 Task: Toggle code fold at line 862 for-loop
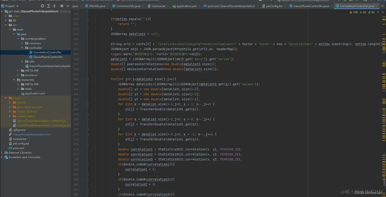pos(88,79)
